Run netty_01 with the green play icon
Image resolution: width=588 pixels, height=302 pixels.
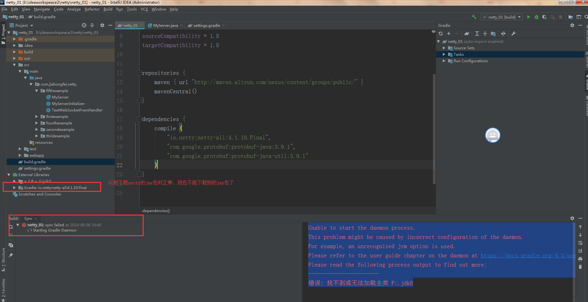[x=529, y=17]
